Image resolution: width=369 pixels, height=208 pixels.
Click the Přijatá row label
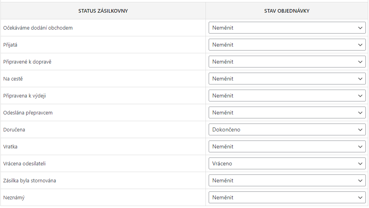tap(10, 45)
